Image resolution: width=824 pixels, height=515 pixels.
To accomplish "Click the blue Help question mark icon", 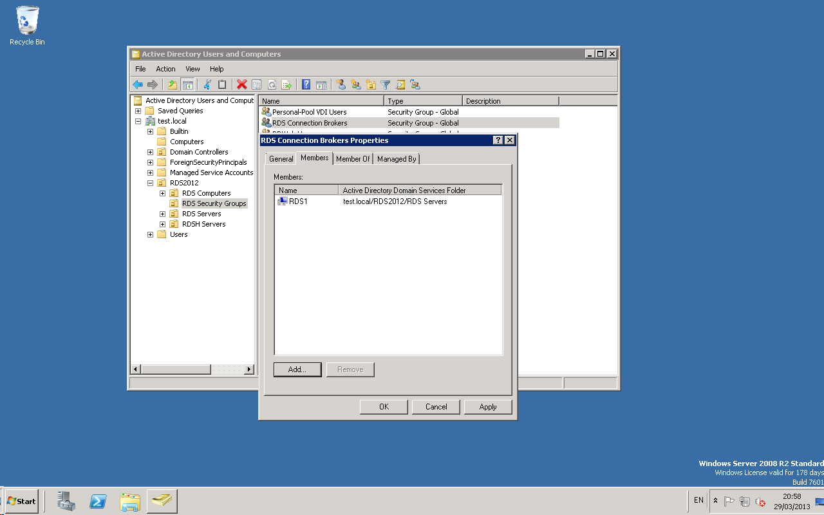I will coord(306,84).
